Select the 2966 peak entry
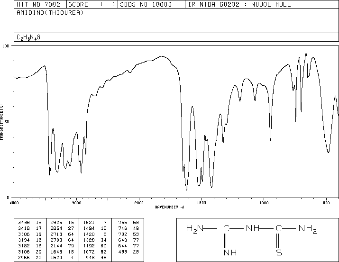Screen dimensions: 339x262 (30, 257)
